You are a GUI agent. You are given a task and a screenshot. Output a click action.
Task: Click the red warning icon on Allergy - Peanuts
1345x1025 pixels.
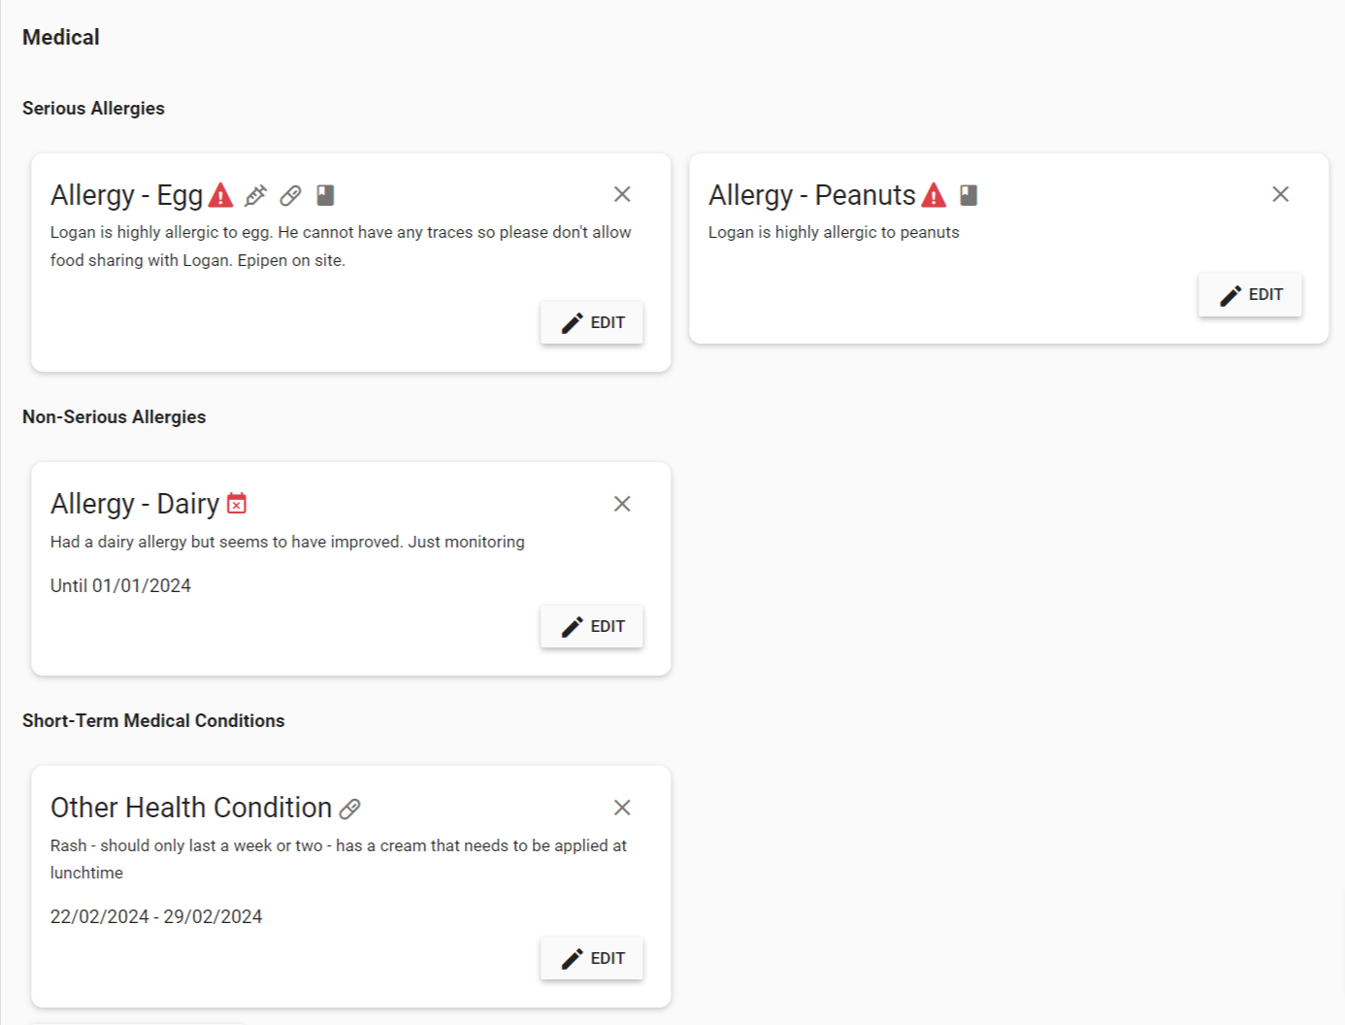pos(934,195)
